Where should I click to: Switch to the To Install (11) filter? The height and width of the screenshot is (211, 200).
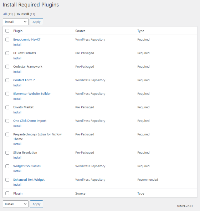[26, 14]
